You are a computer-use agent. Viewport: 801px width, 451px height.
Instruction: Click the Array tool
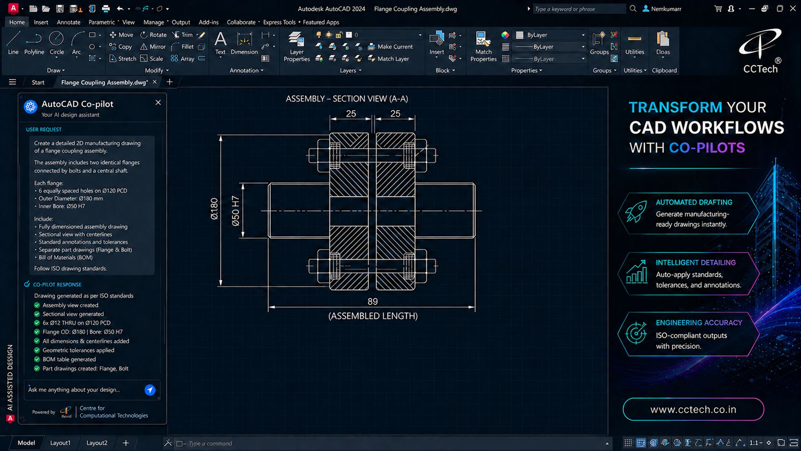(183, 58)
